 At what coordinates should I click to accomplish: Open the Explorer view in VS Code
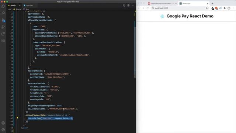(x=3, y=6)
